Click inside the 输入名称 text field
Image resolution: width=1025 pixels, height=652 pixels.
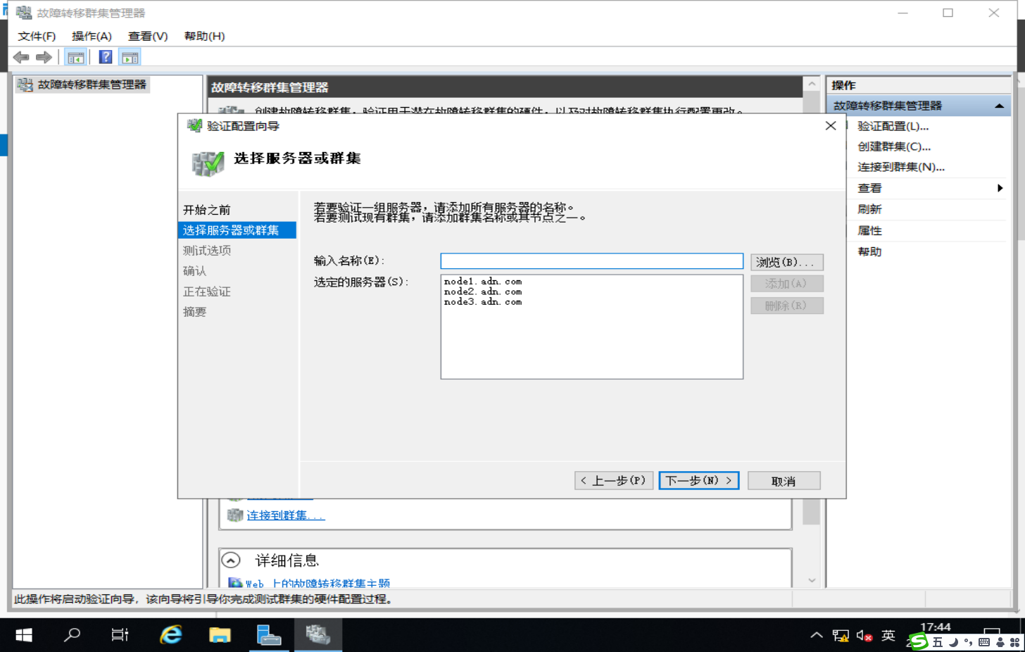point(591,261)
